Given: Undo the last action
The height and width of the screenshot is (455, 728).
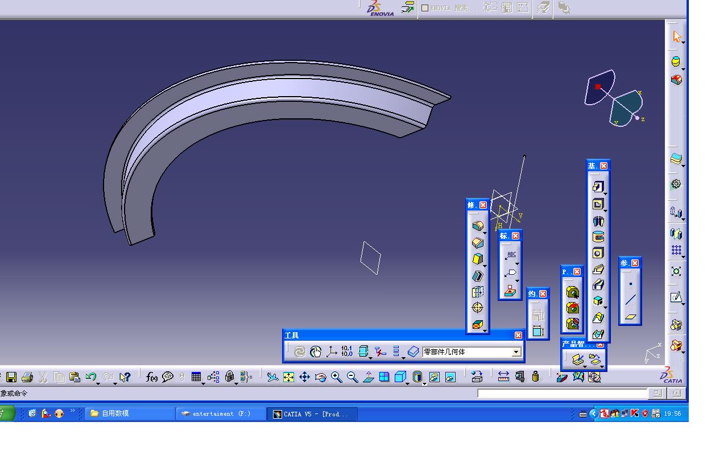Looking at the screenshot, I should coord(90,377).
